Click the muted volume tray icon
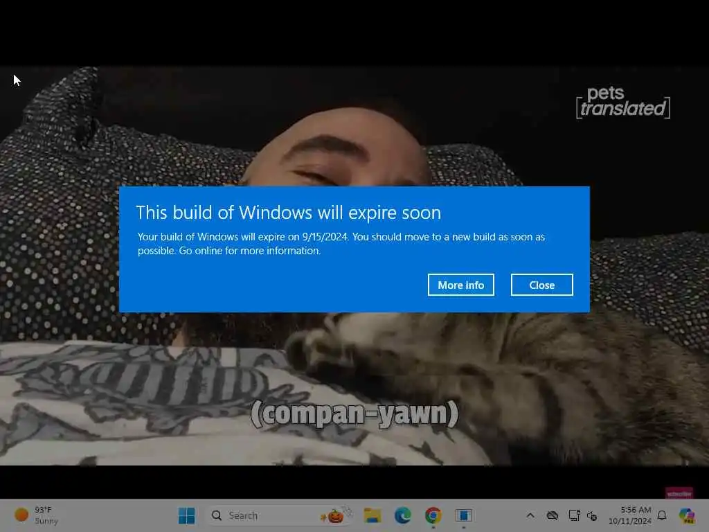Image resolution: width=709 pixels, height=532 pixels. click(x=592, y=515)
